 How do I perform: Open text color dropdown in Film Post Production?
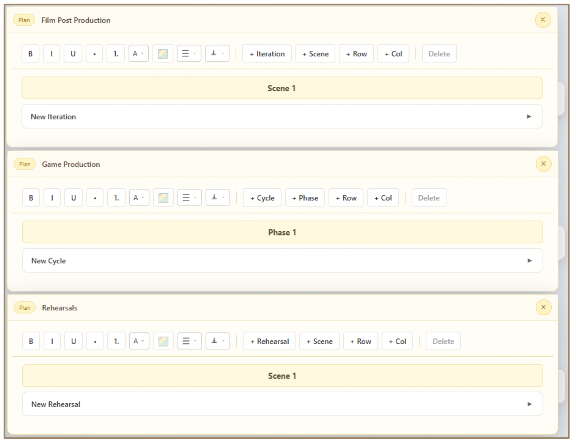138,54
